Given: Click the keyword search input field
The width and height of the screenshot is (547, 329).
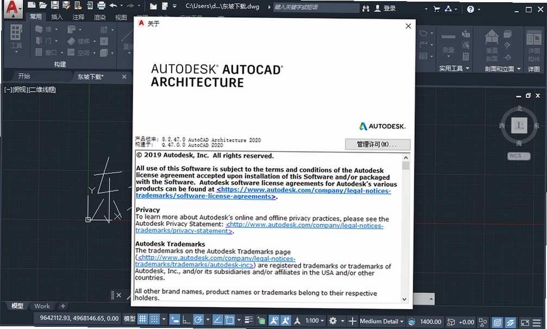Looking at the screenshot, I should coord(316,7).
